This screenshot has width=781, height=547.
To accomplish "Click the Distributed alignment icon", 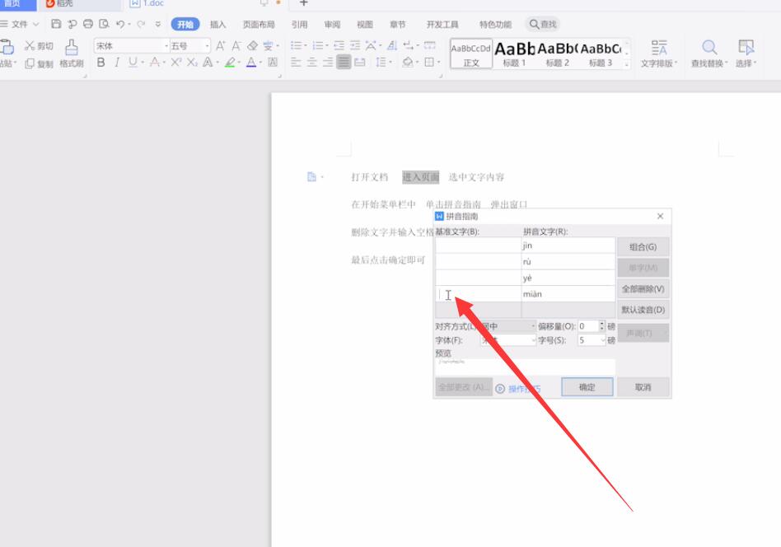I will [x=360, y=63].
